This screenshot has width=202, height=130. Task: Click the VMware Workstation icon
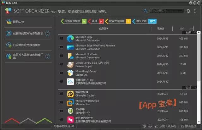coord(70,102)
